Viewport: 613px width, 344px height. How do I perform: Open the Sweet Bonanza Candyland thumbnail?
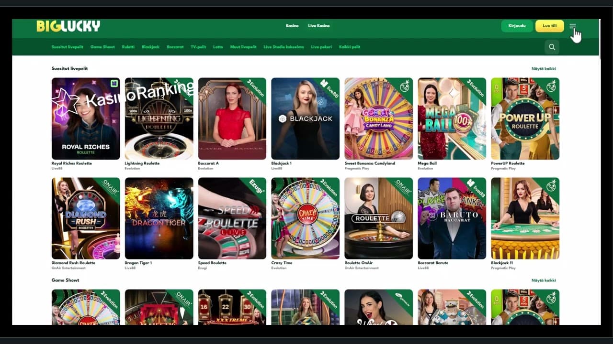[379, 118]
